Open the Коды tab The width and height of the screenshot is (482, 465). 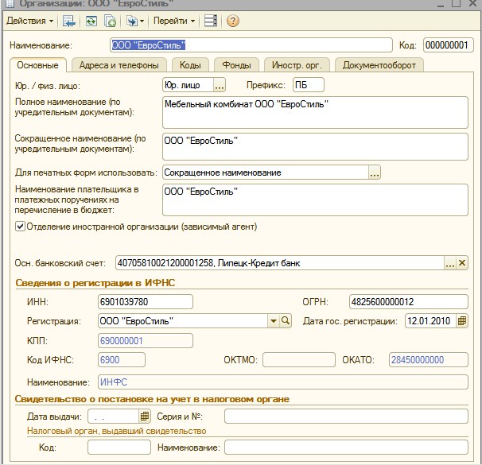[190, 65]
